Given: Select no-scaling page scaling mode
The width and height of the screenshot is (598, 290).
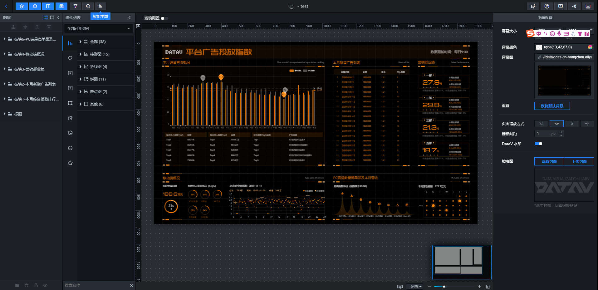Looking at the screenshot, I should pos(587,124).
